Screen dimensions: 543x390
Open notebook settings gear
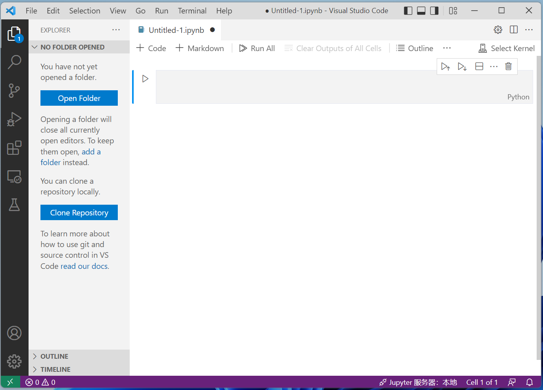click(498, 30)
